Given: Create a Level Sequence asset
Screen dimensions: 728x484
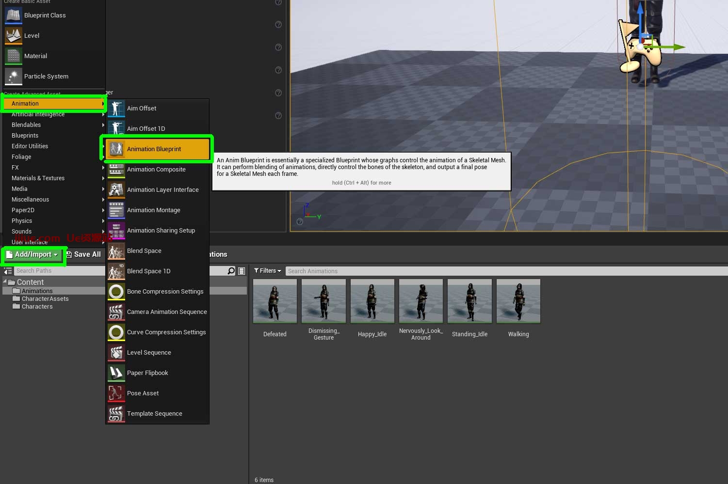Looking at the screenshot, I should (149, 353).
